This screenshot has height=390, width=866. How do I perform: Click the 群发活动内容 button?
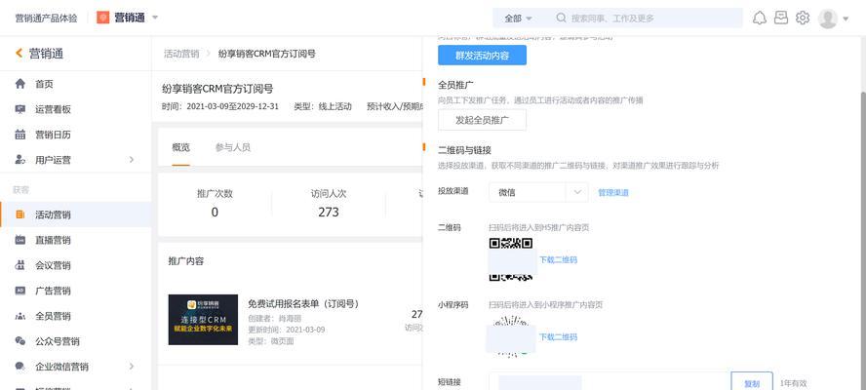tap(482, 56)
